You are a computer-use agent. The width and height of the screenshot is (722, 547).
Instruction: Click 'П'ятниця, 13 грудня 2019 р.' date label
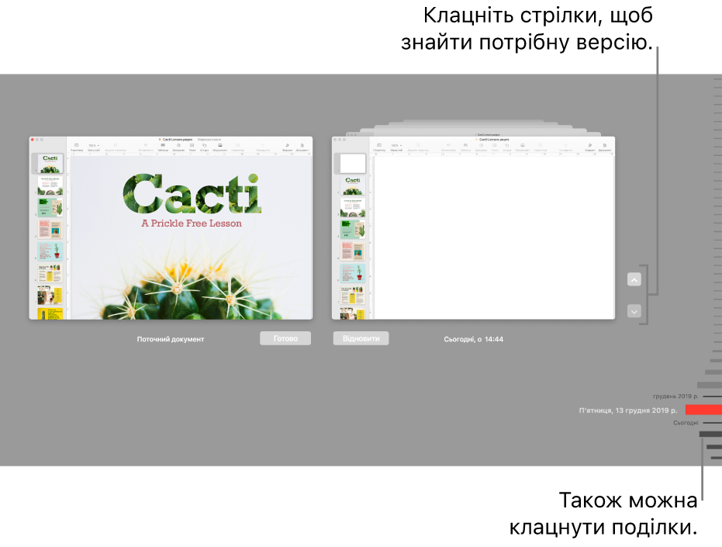pyautogui.click(x=628, y=410)
